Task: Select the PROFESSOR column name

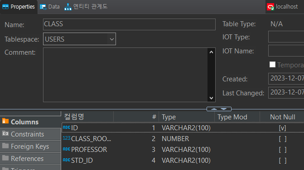Action: coord(89,150)
